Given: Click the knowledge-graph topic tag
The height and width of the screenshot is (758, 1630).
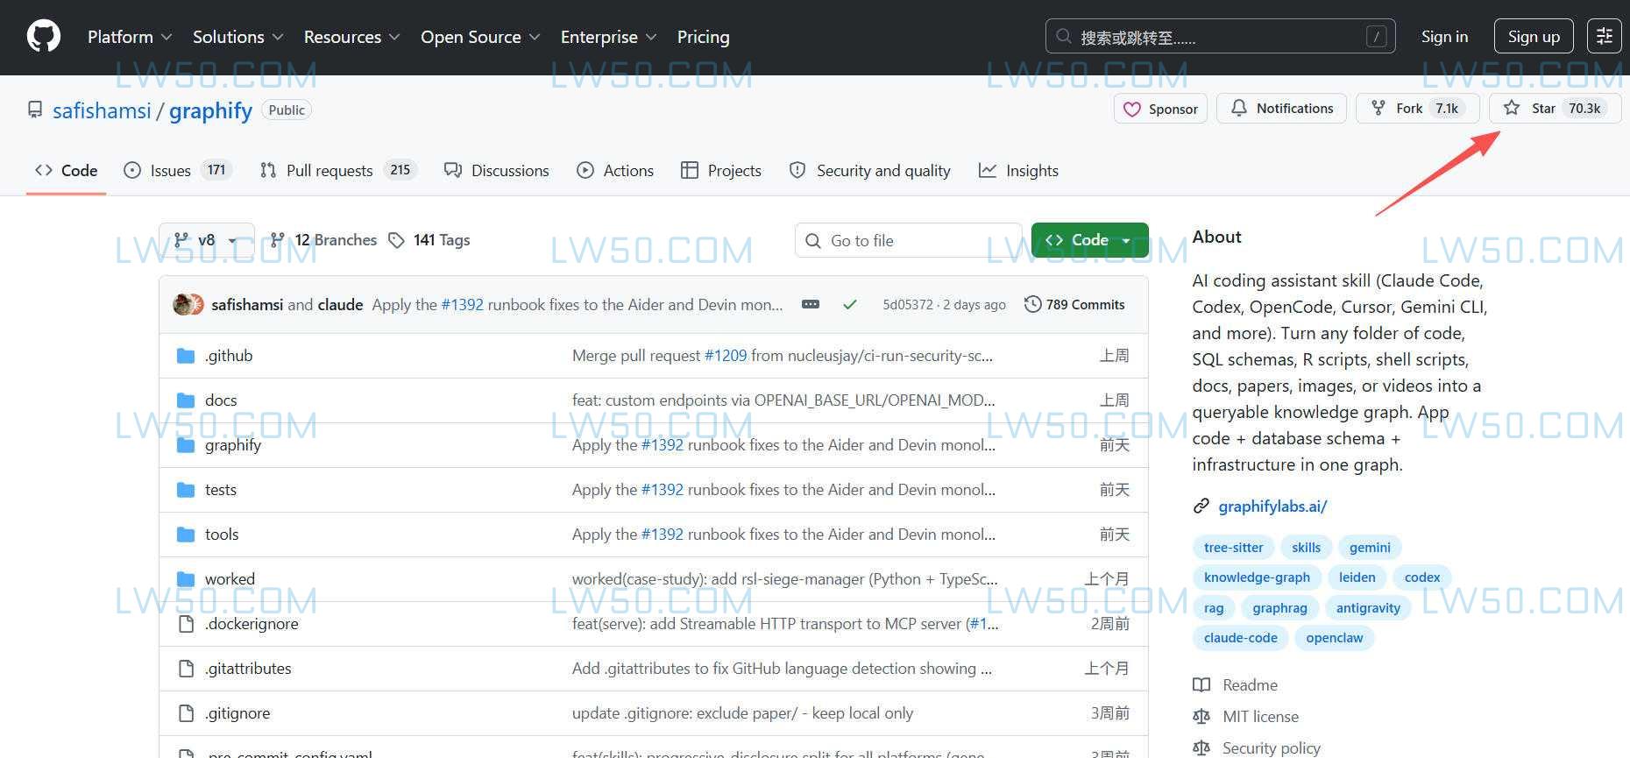Looking at the screenshot, I should [1257, 577].
